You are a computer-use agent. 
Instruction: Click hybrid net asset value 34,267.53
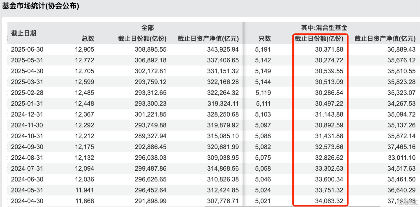pos(401,103)
